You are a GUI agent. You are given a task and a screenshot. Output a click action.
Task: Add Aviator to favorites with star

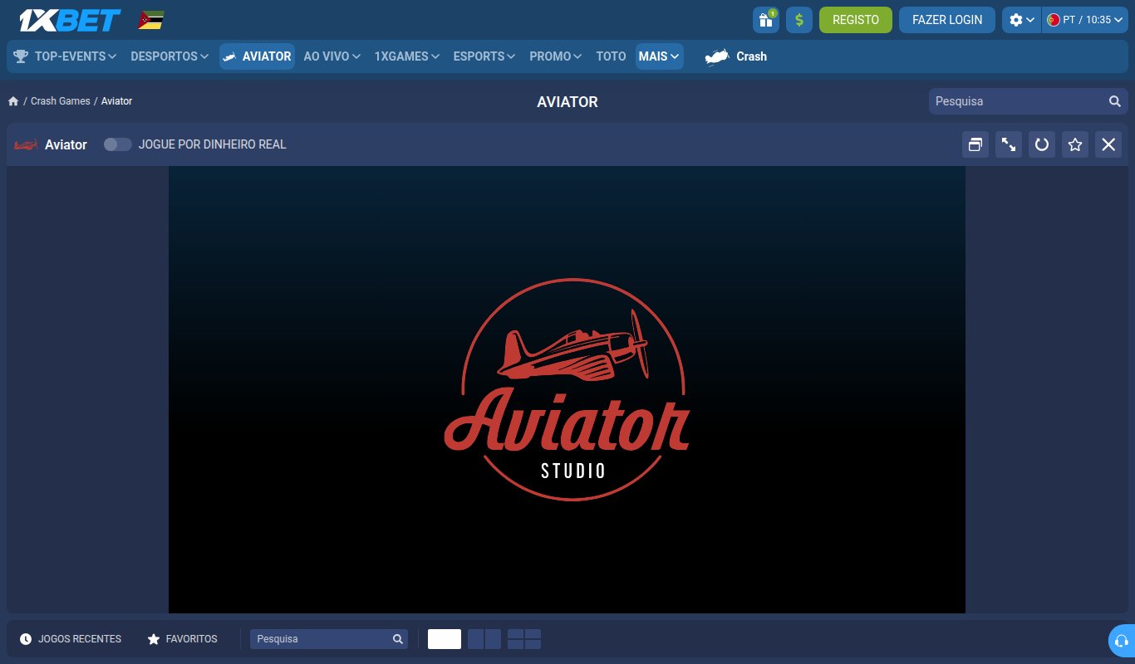(x=1075, y=144)
